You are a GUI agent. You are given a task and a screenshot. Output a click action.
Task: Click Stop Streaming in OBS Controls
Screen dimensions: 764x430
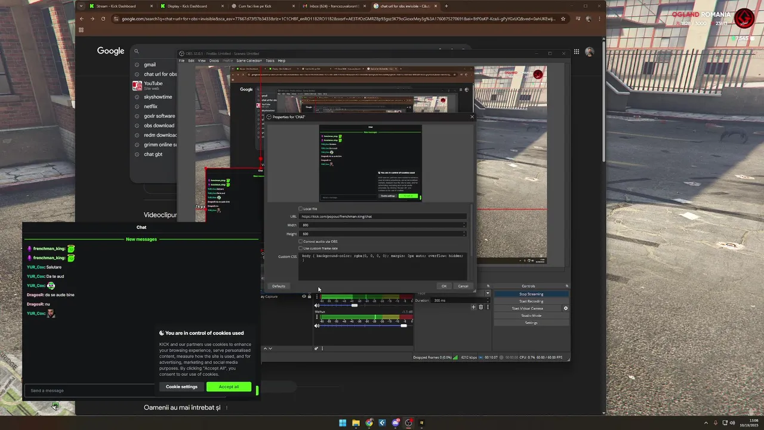tap(531, 294)
